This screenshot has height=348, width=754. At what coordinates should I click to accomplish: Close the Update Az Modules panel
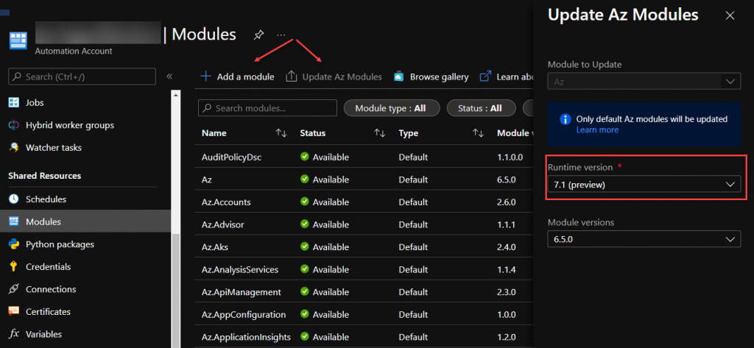pos(730,15)
